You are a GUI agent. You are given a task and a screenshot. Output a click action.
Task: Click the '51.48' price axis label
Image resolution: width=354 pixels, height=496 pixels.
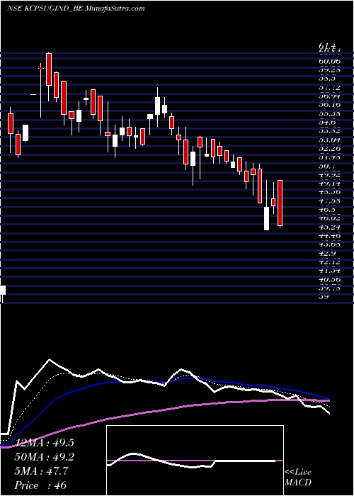[x=329, y=157]
